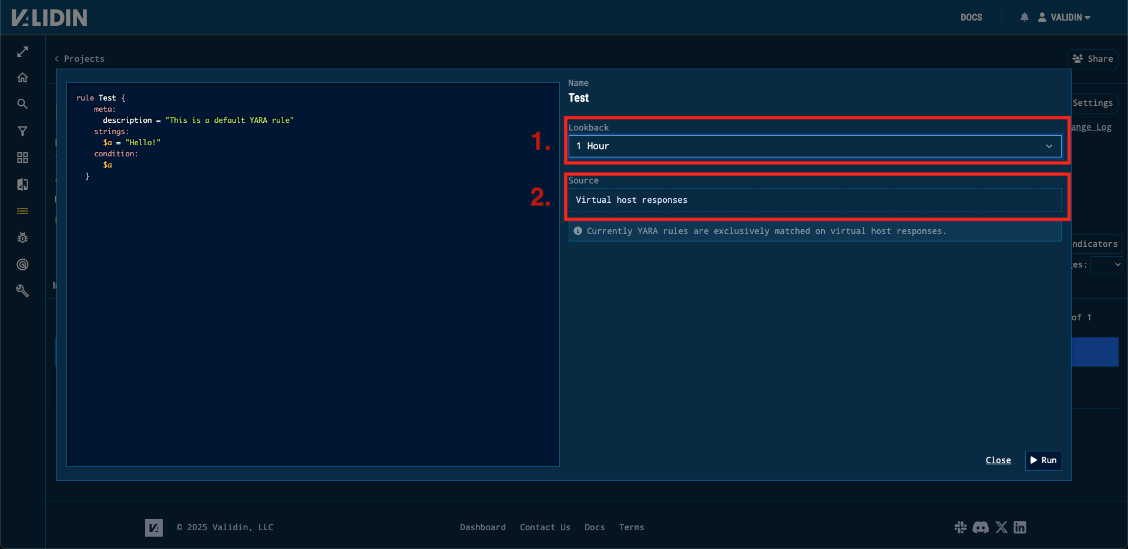Image resolution: width=1128 pixels, height=549 pixels.
Task: Expand the Lookback 1 Hour dropdown
Action: (814, 146)
